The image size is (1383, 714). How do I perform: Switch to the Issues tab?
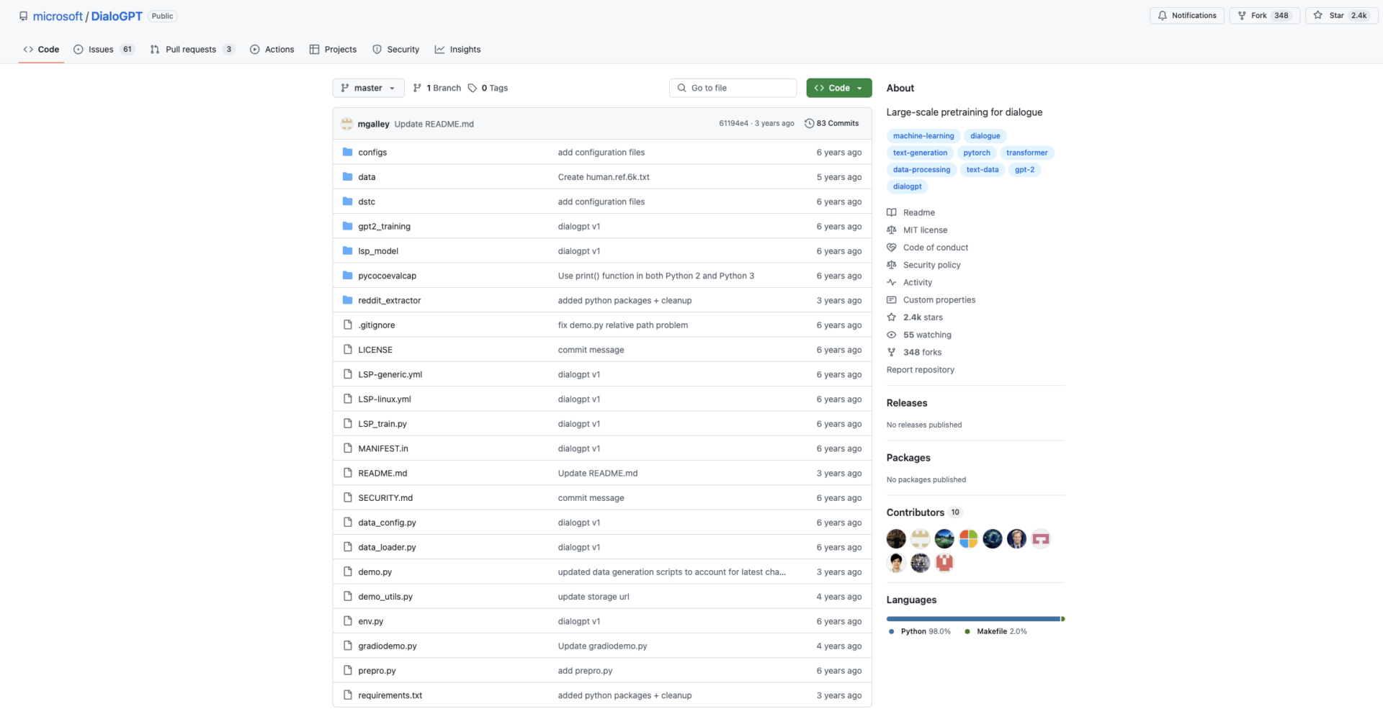(104, 50)
